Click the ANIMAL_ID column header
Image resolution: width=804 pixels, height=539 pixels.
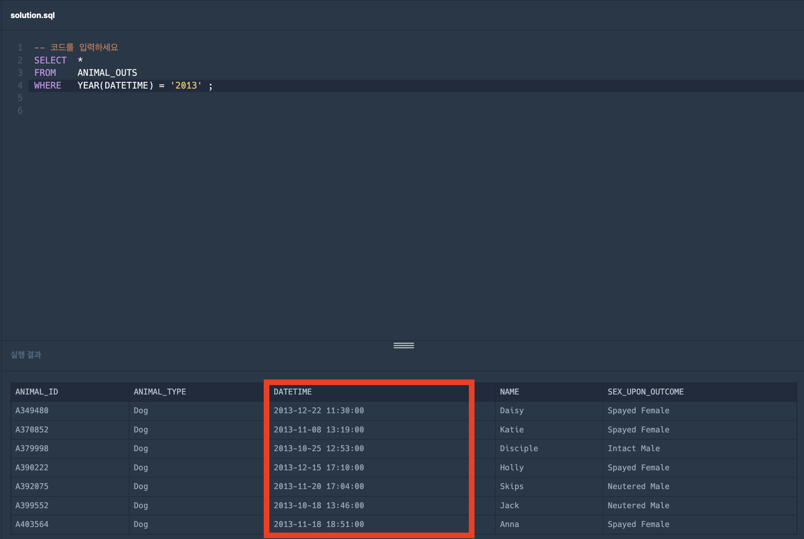36,392
